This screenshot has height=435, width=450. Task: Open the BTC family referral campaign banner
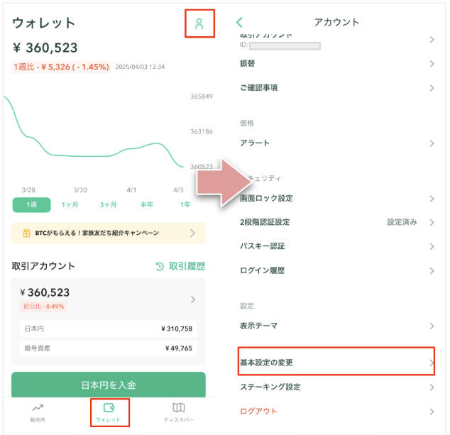pyautogui.click(x=108, y=233)
